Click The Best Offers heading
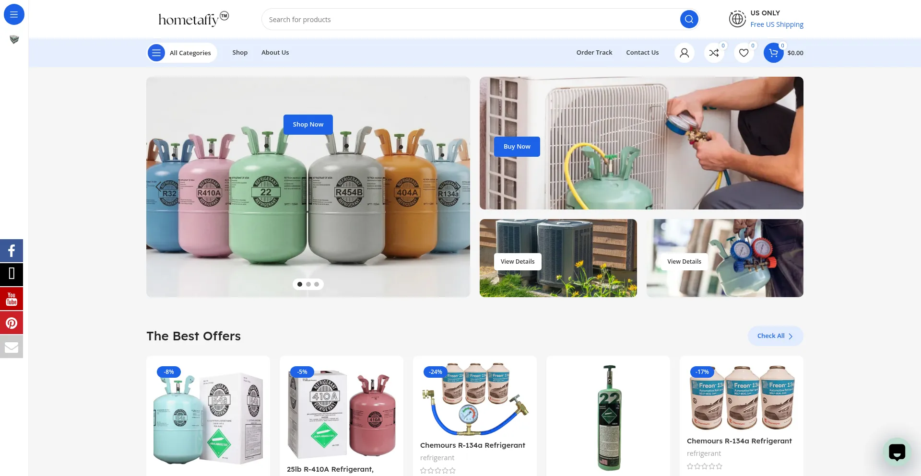 [x=193, y=336]
